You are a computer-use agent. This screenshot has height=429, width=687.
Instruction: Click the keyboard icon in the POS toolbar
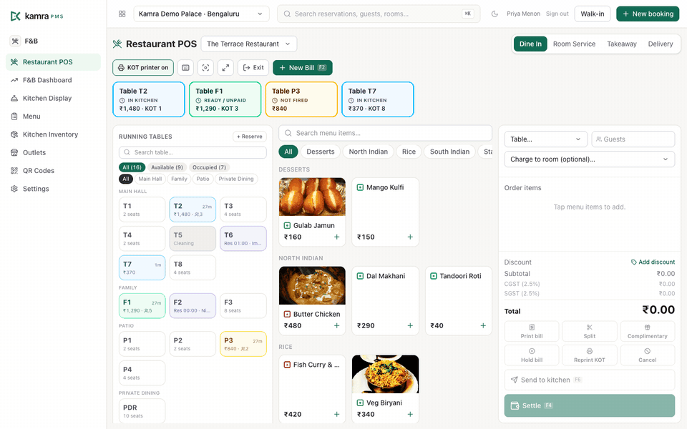point(186,68)
